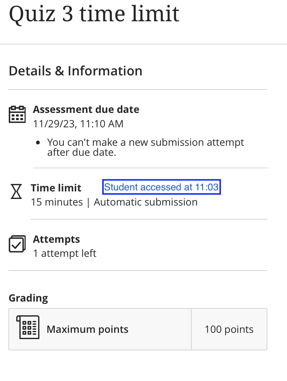287x381 pixels.
Task: Click the calendar icon beside Assessment due date
Action: click(x=17, y=114)
